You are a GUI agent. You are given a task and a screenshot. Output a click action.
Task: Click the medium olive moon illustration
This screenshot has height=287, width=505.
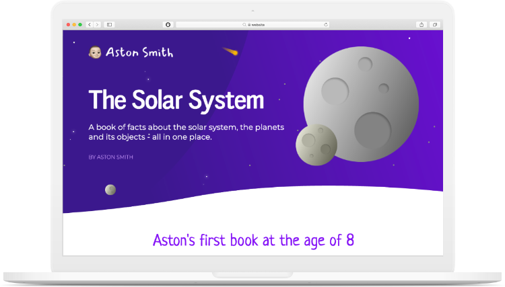pyautogui.click(x=316, y=145)
